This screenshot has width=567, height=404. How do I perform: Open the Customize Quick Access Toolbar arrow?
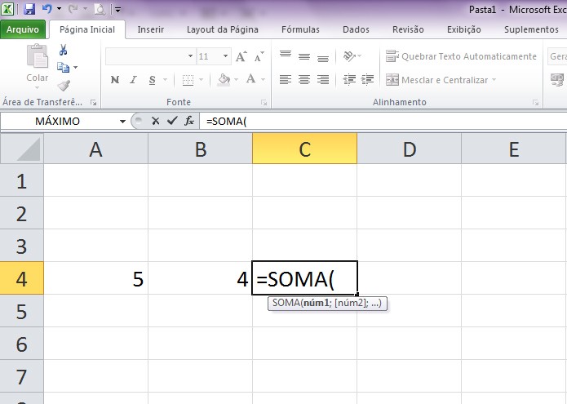[117, 10]
